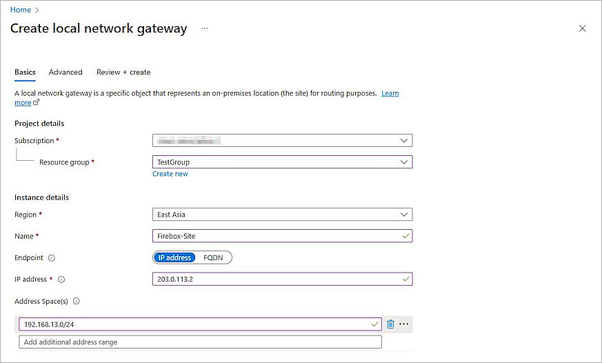The width and height of the screenshot is (602, 363).
Task: Select the Basics tab
Action: pos(25,72)
